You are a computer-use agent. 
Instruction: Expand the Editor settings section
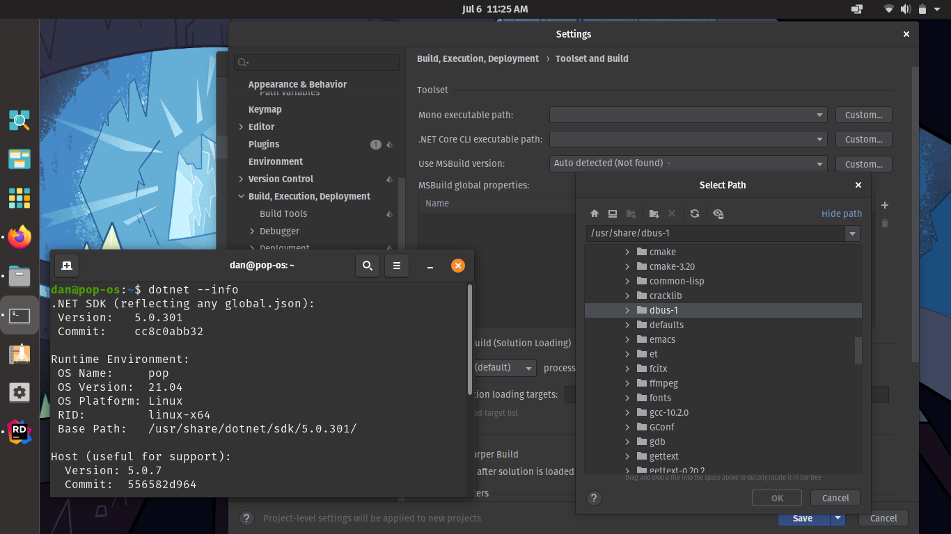pyautogui.click(x=241, y=127)
